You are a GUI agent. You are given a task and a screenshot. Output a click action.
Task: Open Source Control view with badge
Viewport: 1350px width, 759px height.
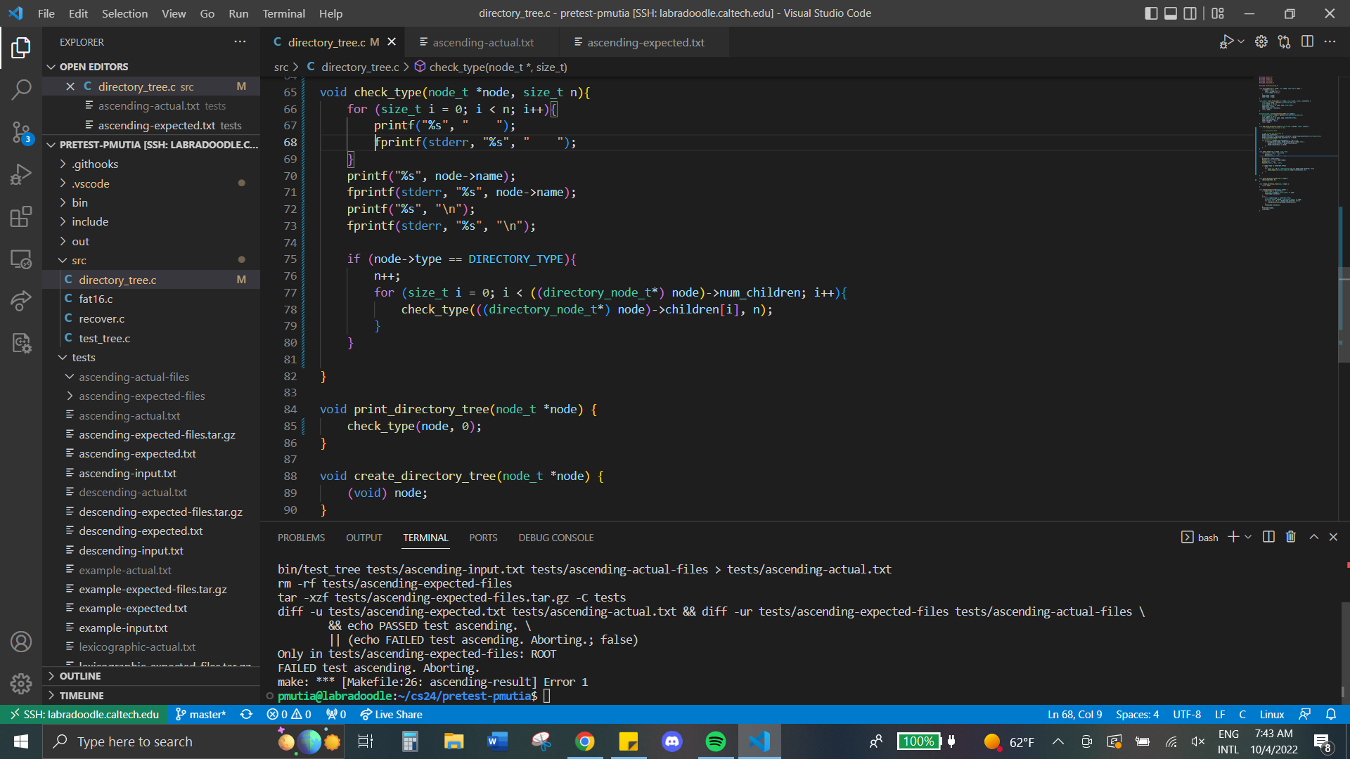[21, 131]
